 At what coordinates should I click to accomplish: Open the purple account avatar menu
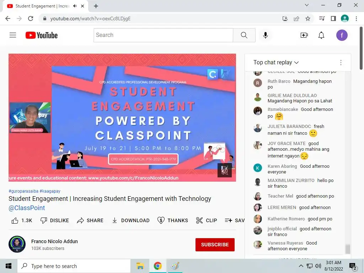coord(342,35)
